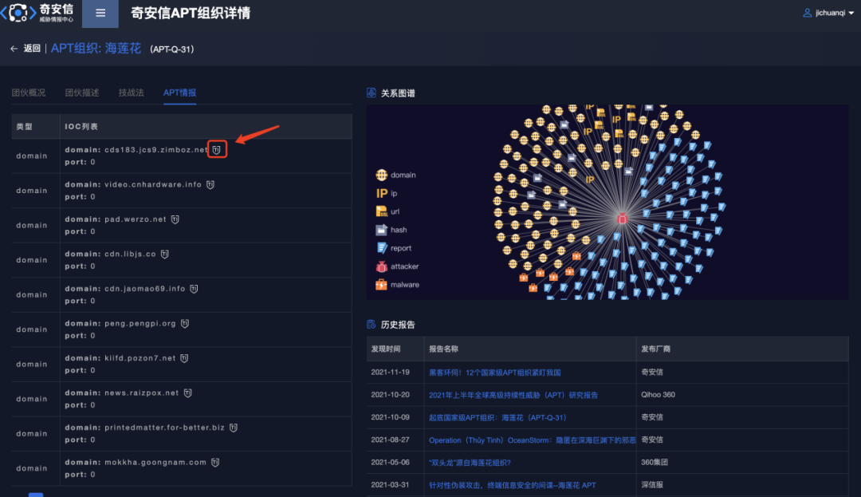Open report "双头龙"源自海莲花组织?
The image size is (861, 497).
470,463
